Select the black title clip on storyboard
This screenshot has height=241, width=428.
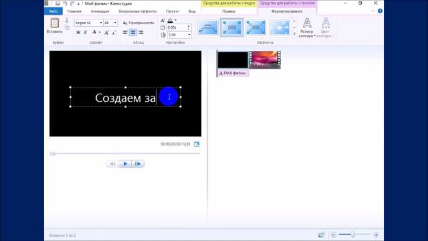233,60
